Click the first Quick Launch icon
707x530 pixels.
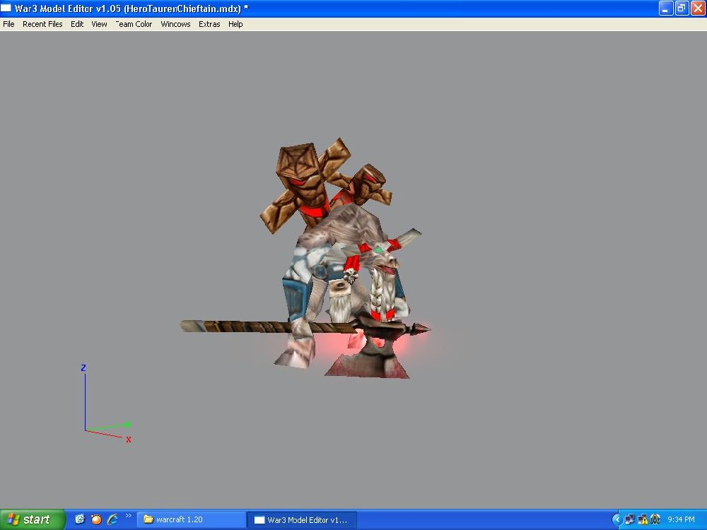80,519
